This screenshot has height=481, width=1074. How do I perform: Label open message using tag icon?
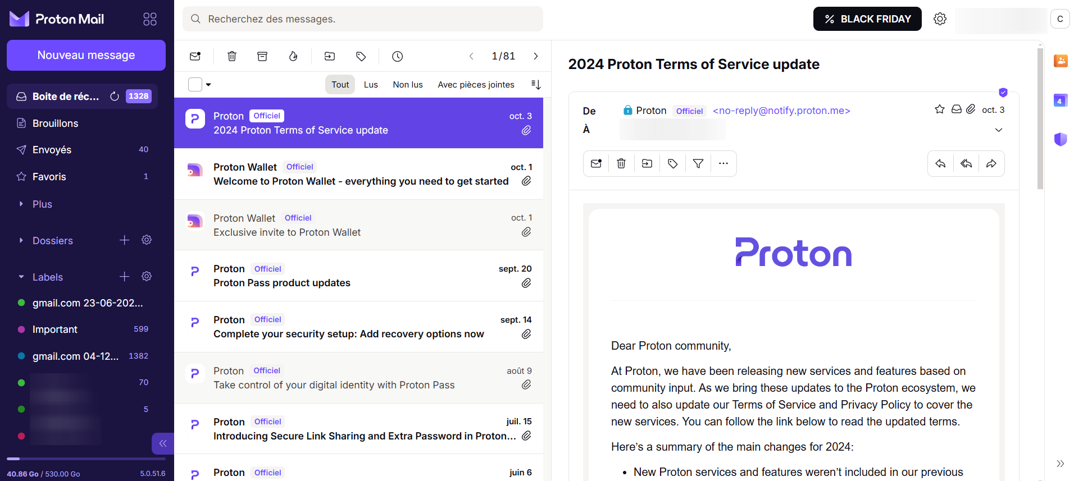click(x=672, y=164)
